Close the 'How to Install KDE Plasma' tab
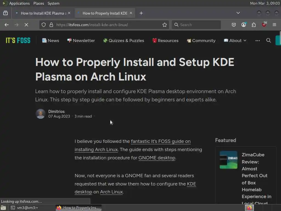The width and height of the screenshot is (281, 211). click(x=69, y=13)
